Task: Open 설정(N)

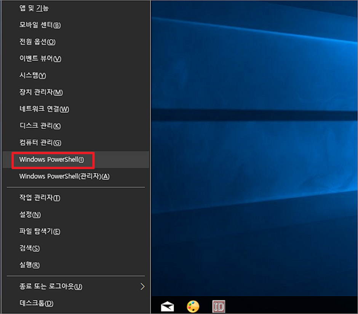Action: (75, 215)
